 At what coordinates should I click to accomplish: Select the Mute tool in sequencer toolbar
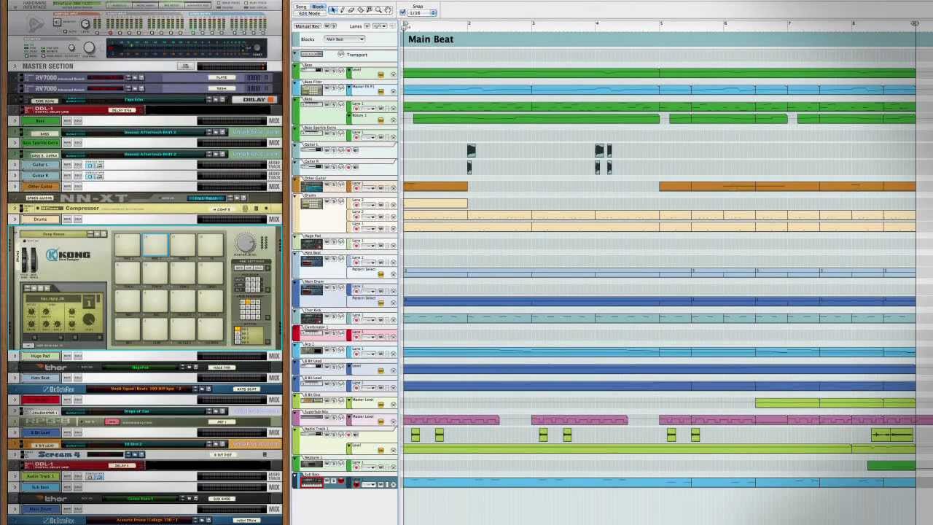(x=370, y=9)
